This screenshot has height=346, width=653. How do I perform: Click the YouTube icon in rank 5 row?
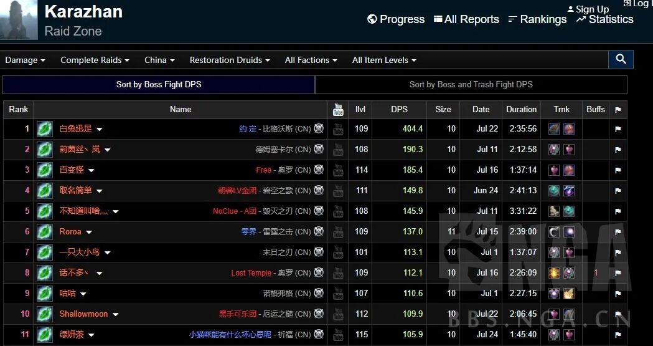(338, 211)
